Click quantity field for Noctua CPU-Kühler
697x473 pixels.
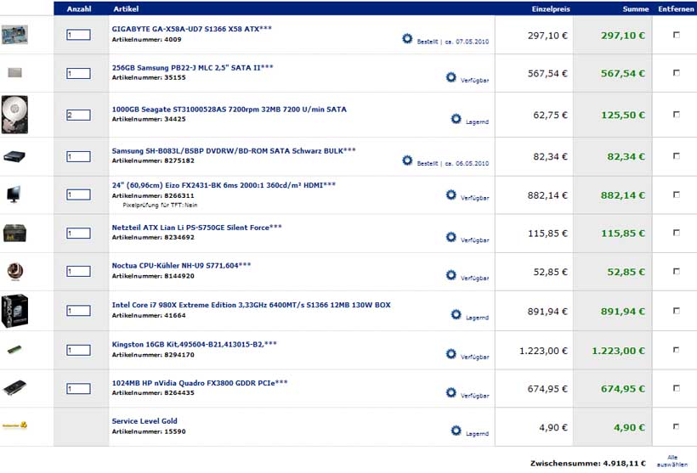point(79,272)
